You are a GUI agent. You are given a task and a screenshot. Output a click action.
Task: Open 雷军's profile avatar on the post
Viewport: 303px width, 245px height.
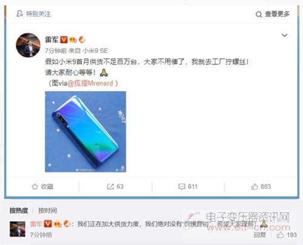(28, 45)
